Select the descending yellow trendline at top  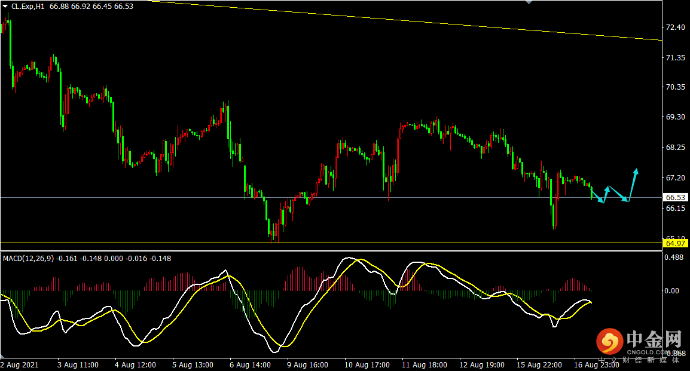[405, 20]
